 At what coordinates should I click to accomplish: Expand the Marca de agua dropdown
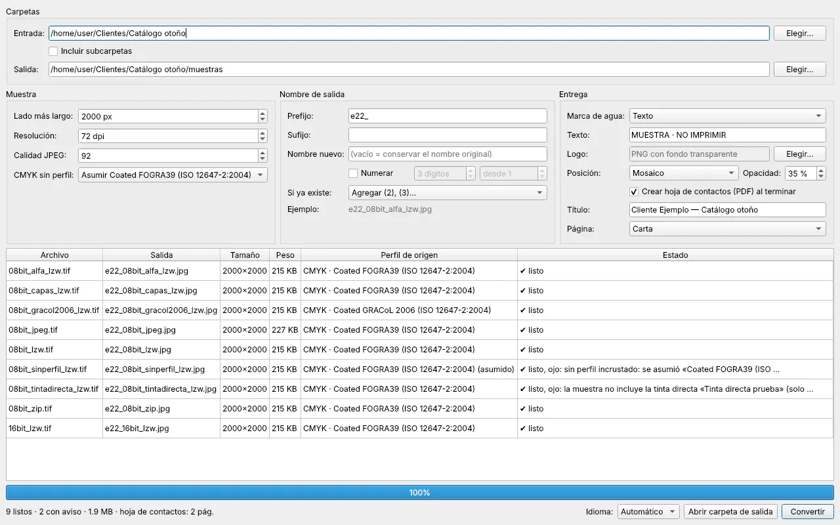tap(727, 116)
